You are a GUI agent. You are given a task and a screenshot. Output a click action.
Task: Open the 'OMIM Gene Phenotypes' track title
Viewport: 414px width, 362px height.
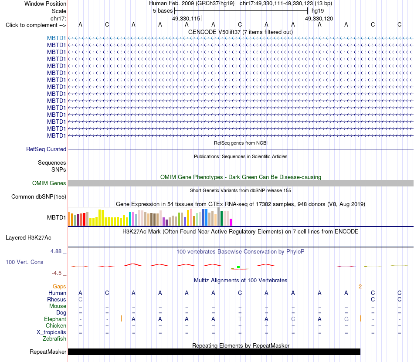click(241, 177)
